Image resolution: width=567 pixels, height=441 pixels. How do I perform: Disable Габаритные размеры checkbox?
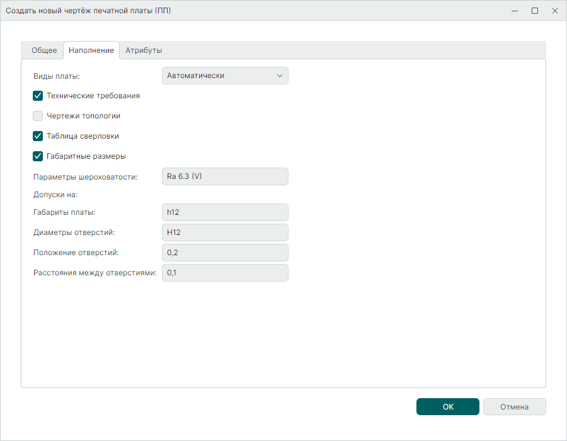click(x=38, y=156)
